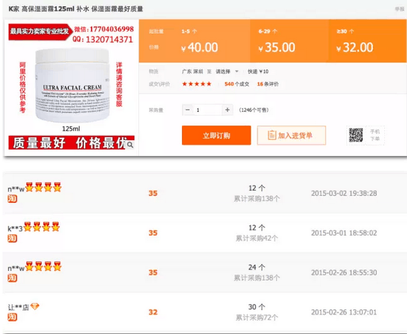The width and height of the screenshot is (407, 334).
Task: Click the 手机下单 mobile order label
Action: coord(375,135)
